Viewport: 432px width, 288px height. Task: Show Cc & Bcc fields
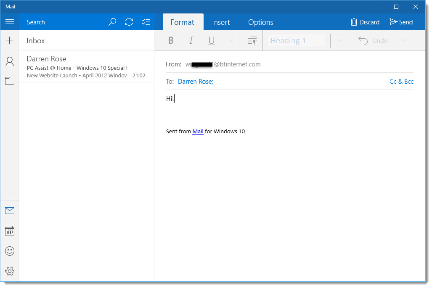[x=401, y=82]
